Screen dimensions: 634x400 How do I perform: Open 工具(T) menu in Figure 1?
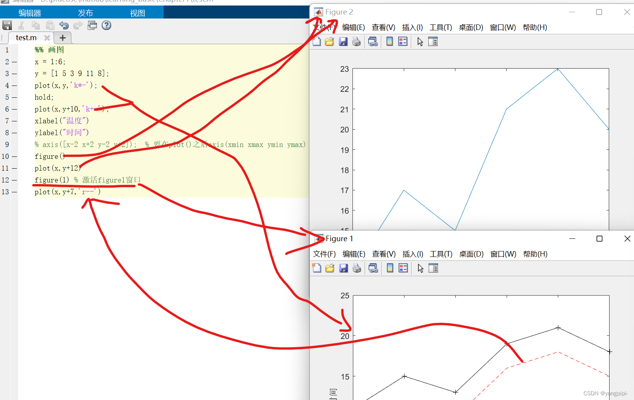click(441, 254)
